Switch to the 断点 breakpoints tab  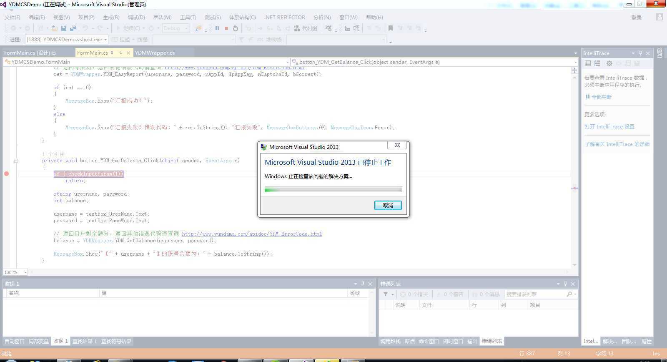click(x=410, y=342)
